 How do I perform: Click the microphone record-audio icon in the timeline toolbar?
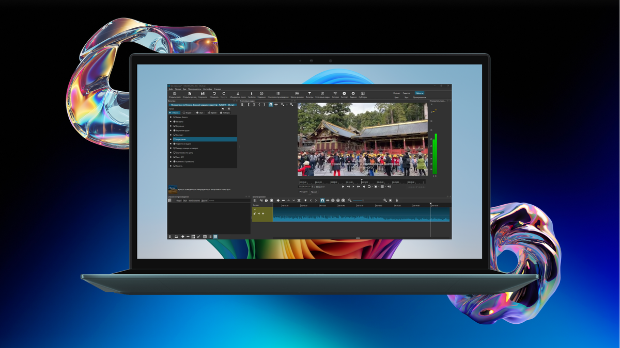(397, 200)
